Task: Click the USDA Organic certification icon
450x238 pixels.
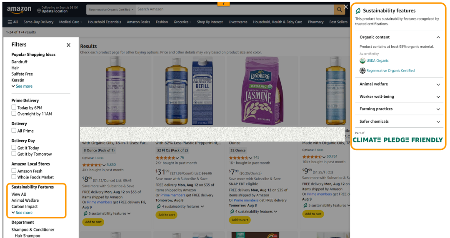Action: coord(362,61)
